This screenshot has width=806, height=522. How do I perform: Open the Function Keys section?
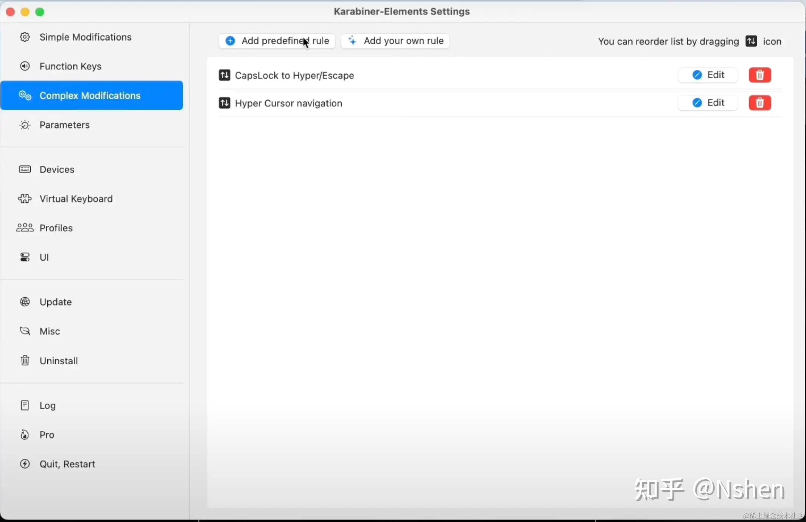[92, 66]
